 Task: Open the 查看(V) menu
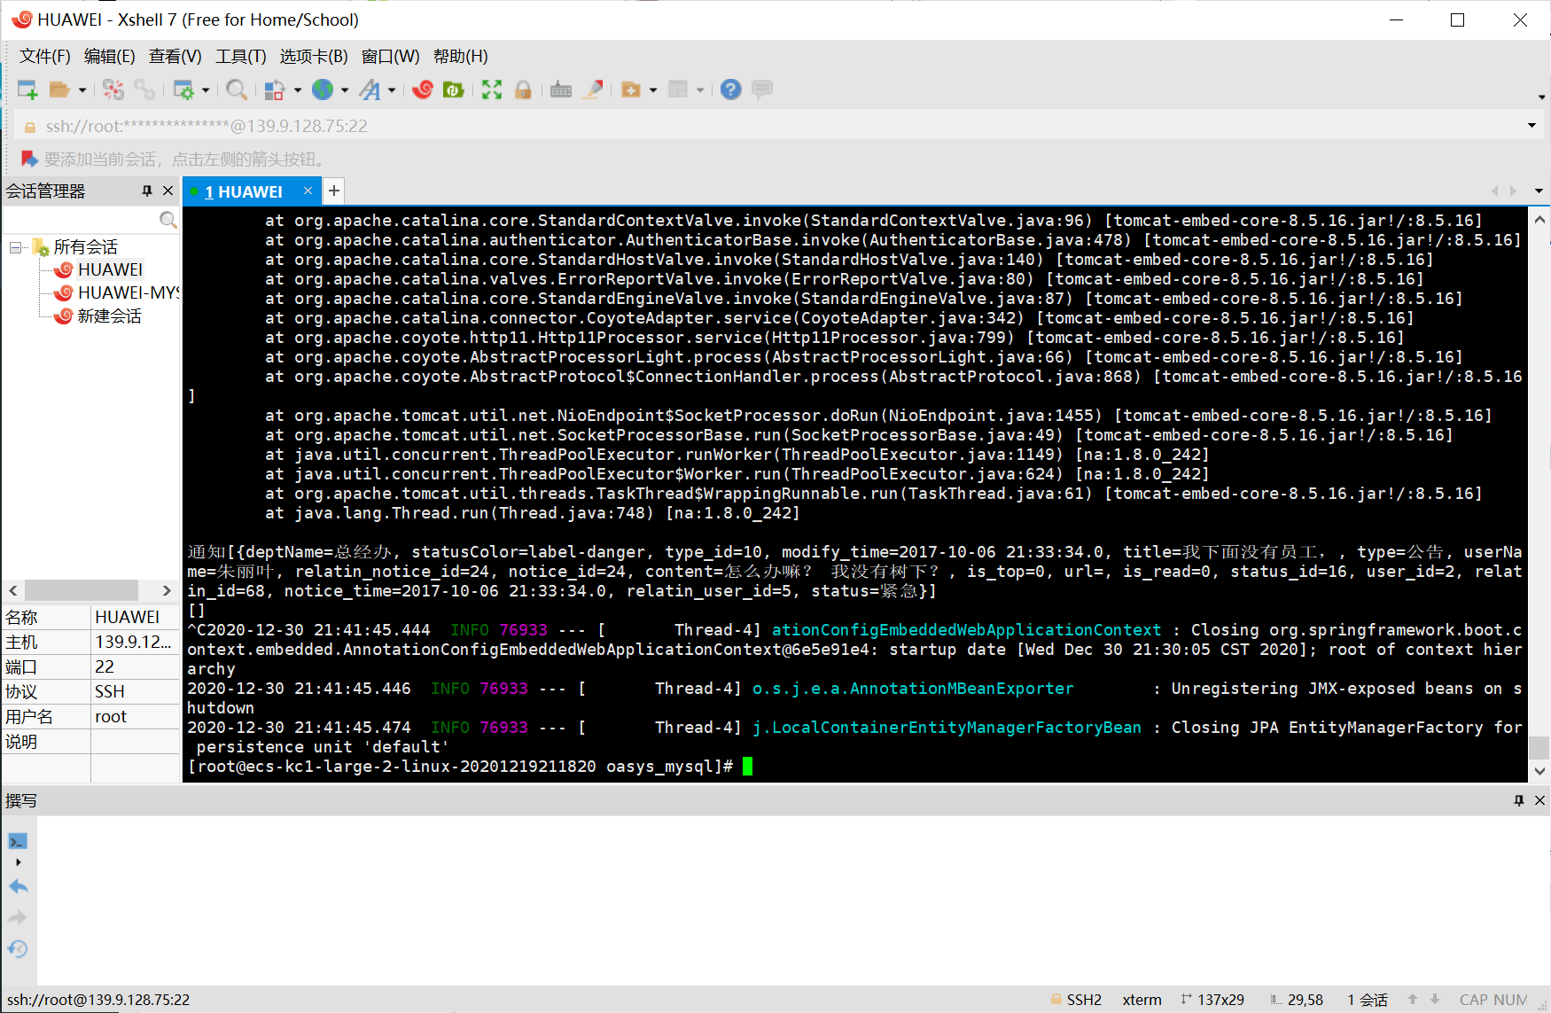175,56
